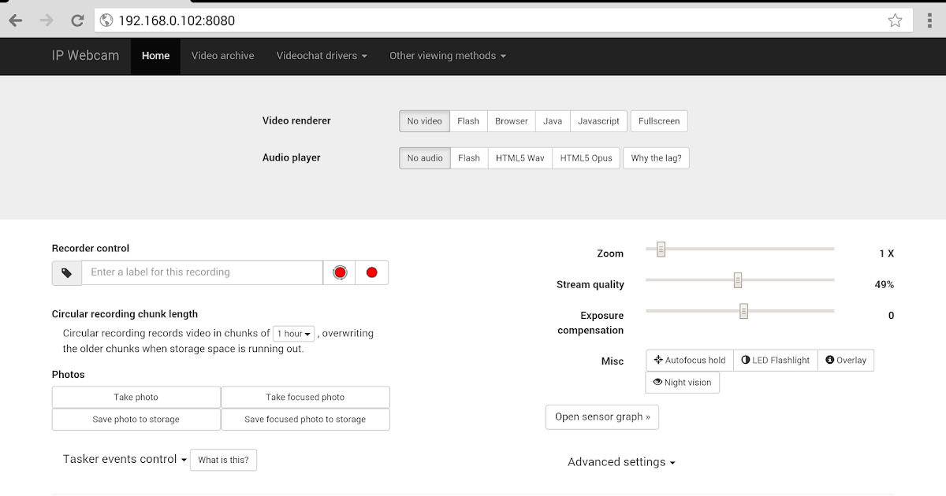Toggle the LED Flashlight
Image resolution: width=946 pixels, height=496 pixels.
point(776,361)
